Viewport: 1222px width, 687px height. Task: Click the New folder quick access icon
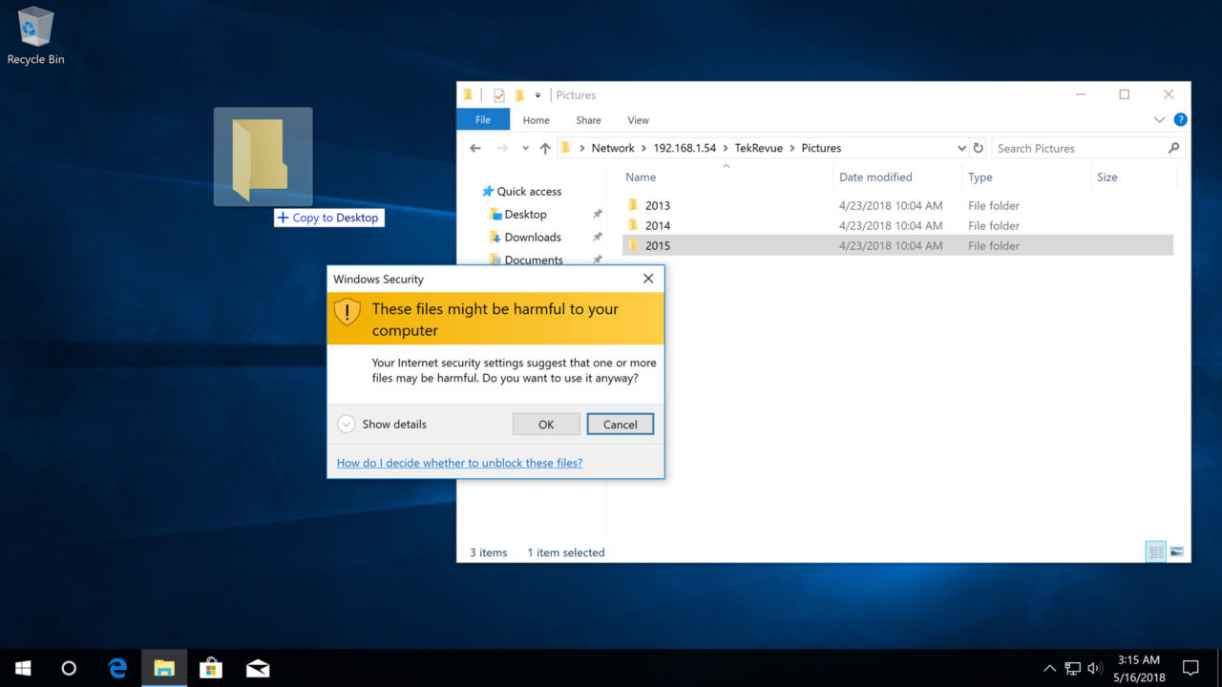pos(519,95)
